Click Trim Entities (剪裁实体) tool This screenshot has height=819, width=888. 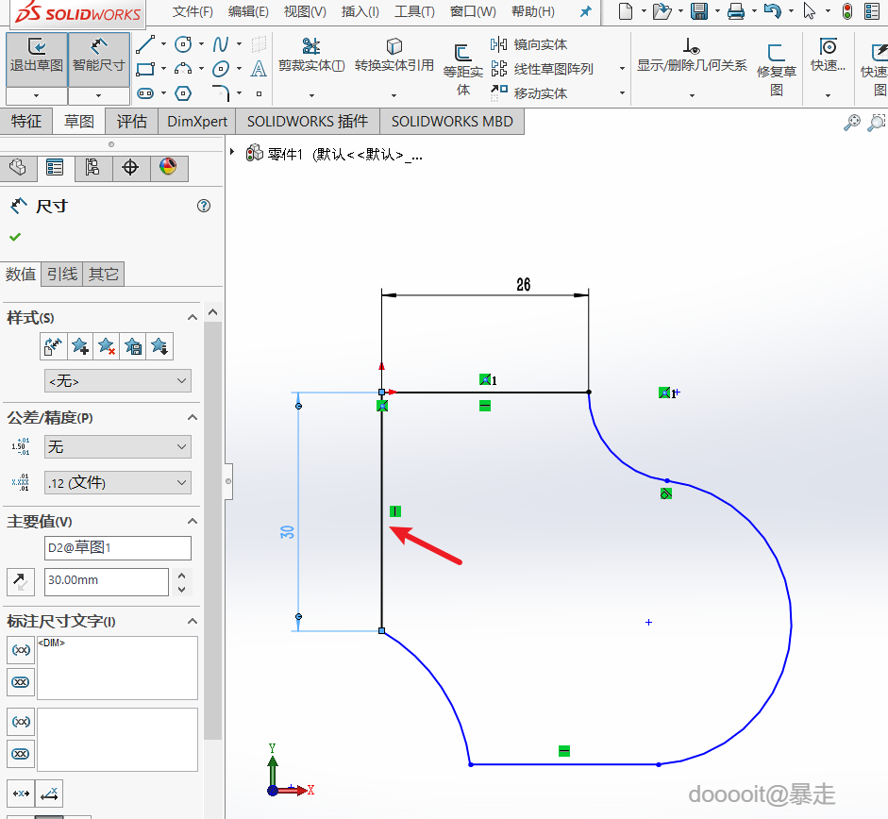click(x=311, y=55)
